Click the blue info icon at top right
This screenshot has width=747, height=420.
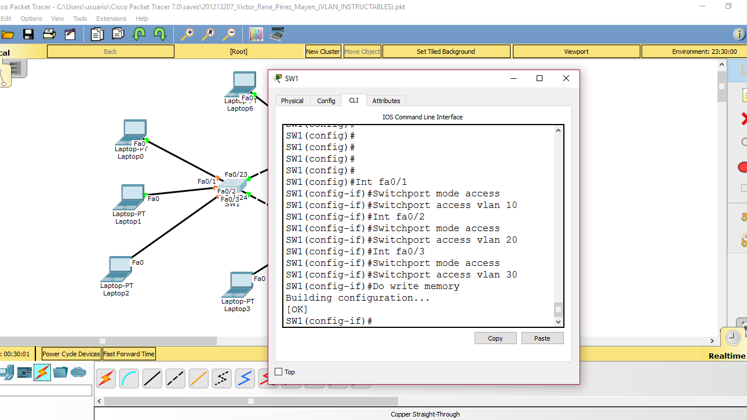(x=739, y=34)
